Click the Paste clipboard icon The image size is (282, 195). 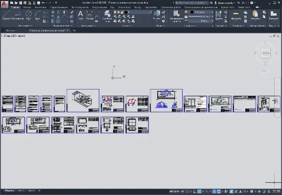[x=255, y=15]
